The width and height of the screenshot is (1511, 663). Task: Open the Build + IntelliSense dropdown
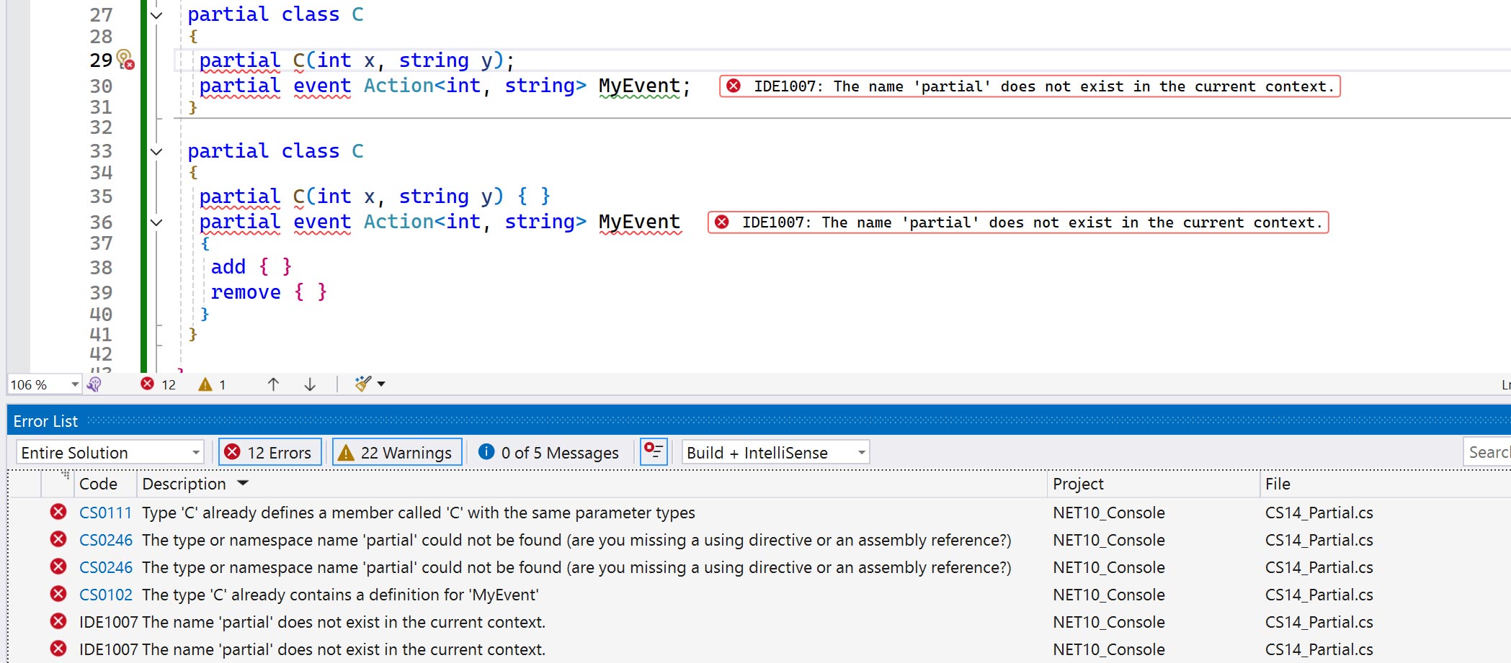coord(775,453)
